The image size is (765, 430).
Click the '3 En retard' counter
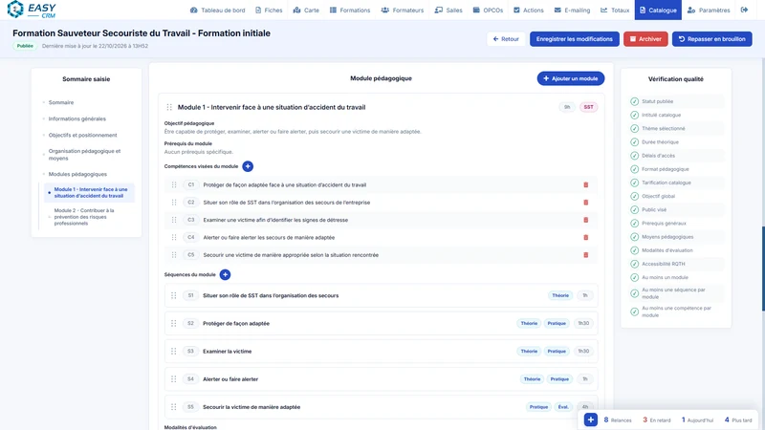[657, 419]
